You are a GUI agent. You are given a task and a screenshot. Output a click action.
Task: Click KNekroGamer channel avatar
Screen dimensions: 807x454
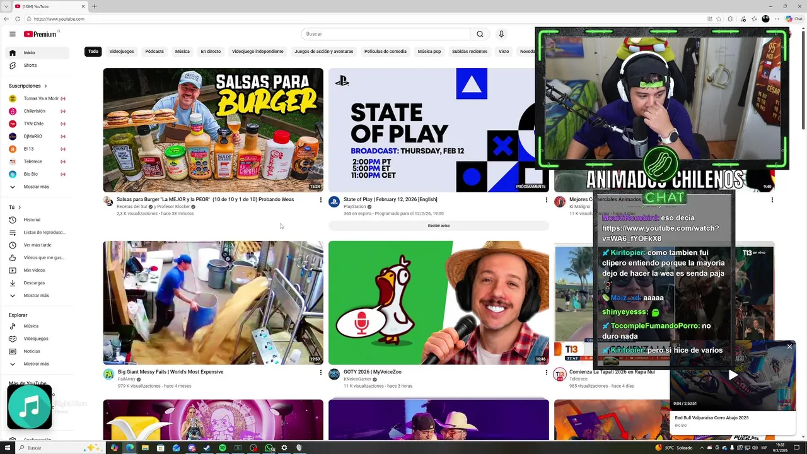pos(334,375)
